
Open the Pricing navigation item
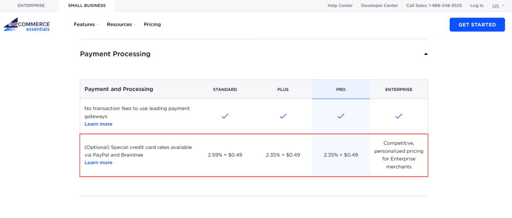[152, 25]
